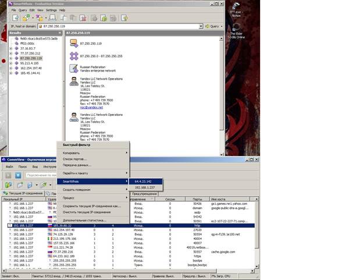Click the green pencil icon in CommView toolbar

44,185
